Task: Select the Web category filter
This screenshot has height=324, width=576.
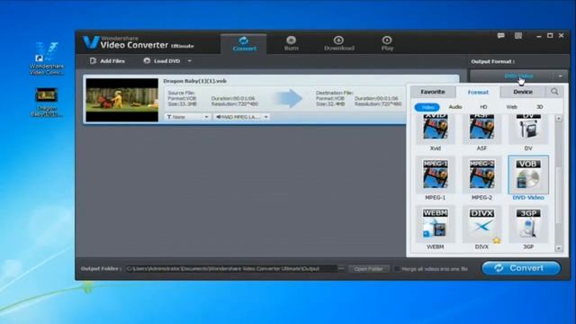Action: point(511,107)
